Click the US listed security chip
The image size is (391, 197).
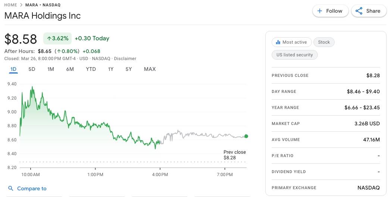click(294, 55)
